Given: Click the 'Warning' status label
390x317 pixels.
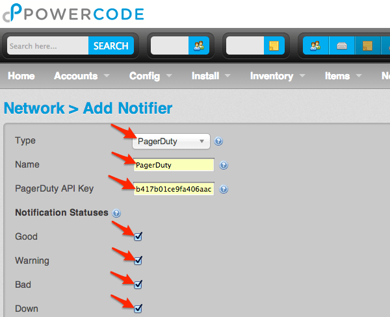Looking at the screenshot, I should tap(32, 260).
